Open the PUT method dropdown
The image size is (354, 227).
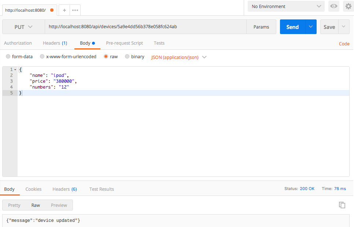[23, 27]
